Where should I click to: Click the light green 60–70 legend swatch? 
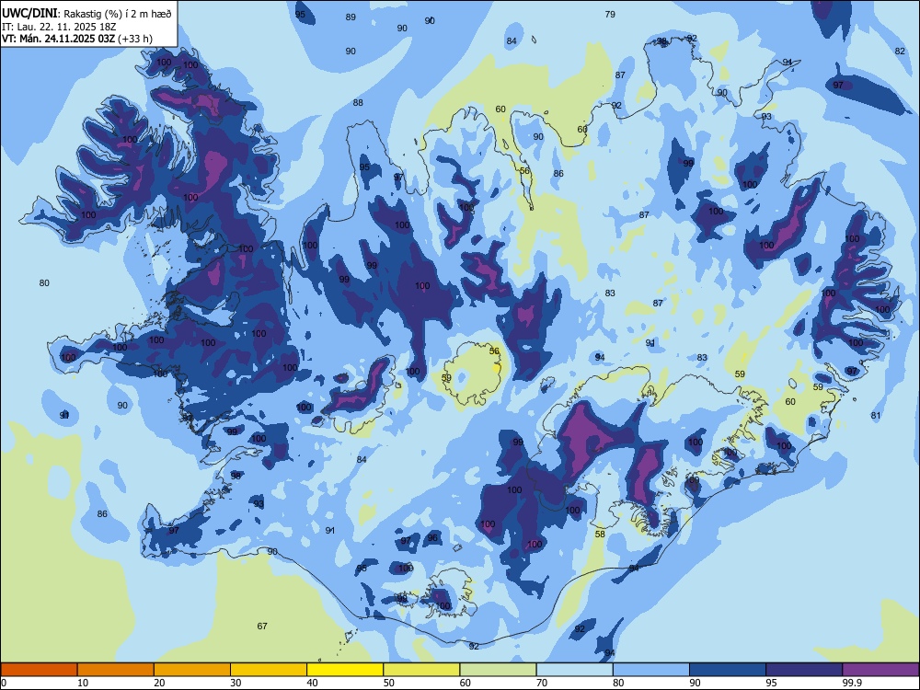click(x=498, y=670)
